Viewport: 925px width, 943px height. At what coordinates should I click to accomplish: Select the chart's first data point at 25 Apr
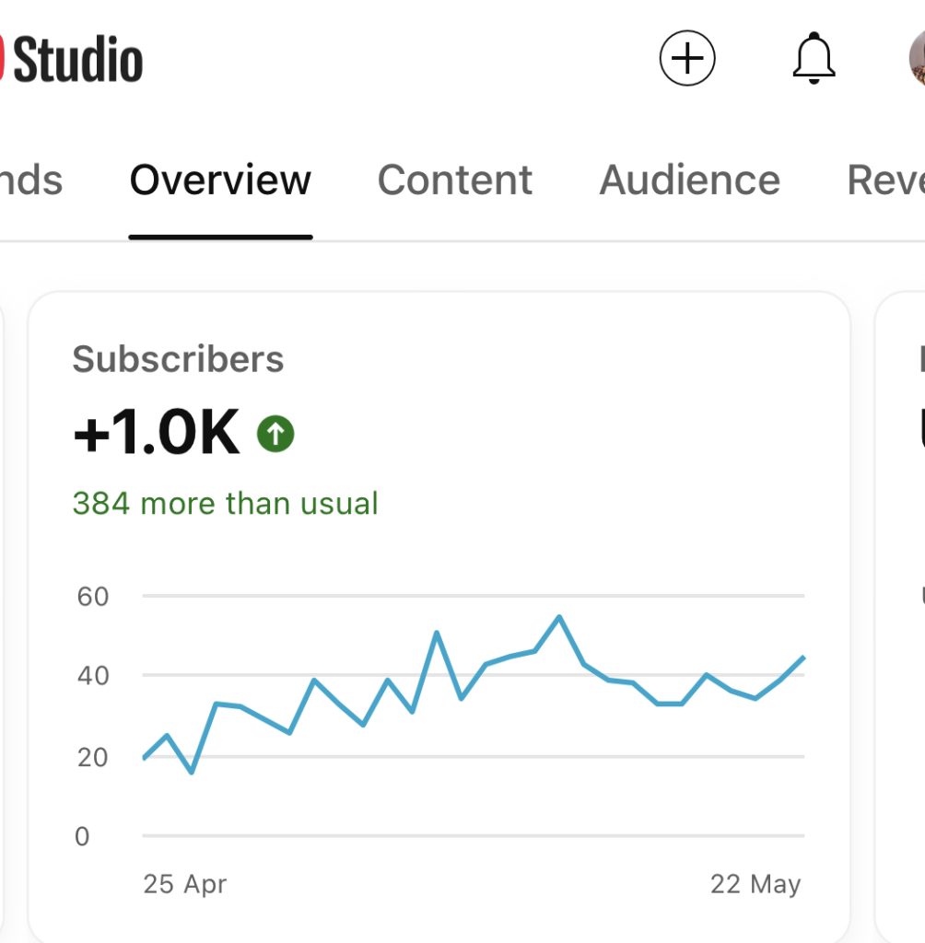click(145, 758)
